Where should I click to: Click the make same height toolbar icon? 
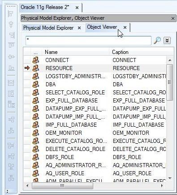11,93
